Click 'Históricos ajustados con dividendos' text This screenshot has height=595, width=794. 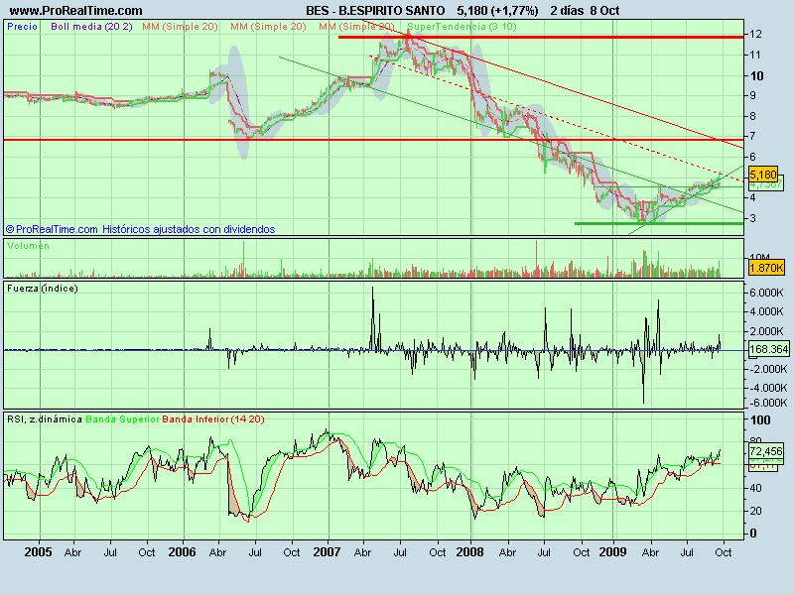coord(189,229)
